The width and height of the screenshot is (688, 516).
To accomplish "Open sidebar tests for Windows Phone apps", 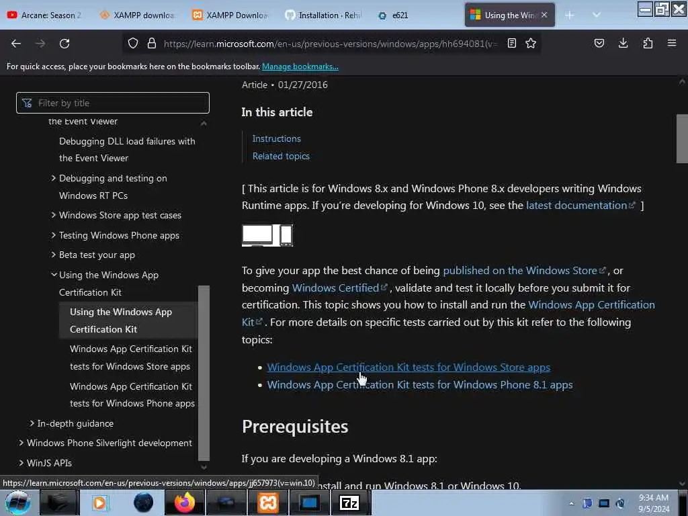I will pyautogui.click(x=132, y=395).
